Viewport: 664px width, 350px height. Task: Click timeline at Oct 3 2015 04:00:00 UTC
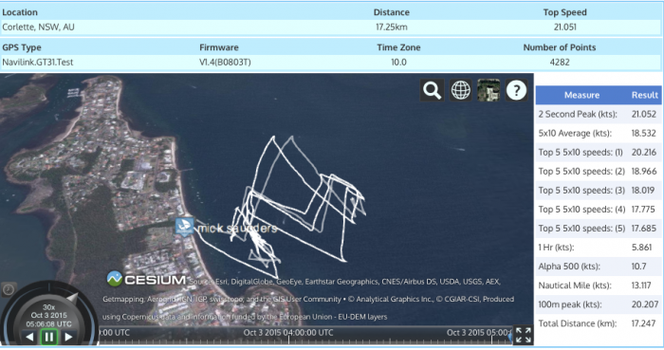pos(288,333)
